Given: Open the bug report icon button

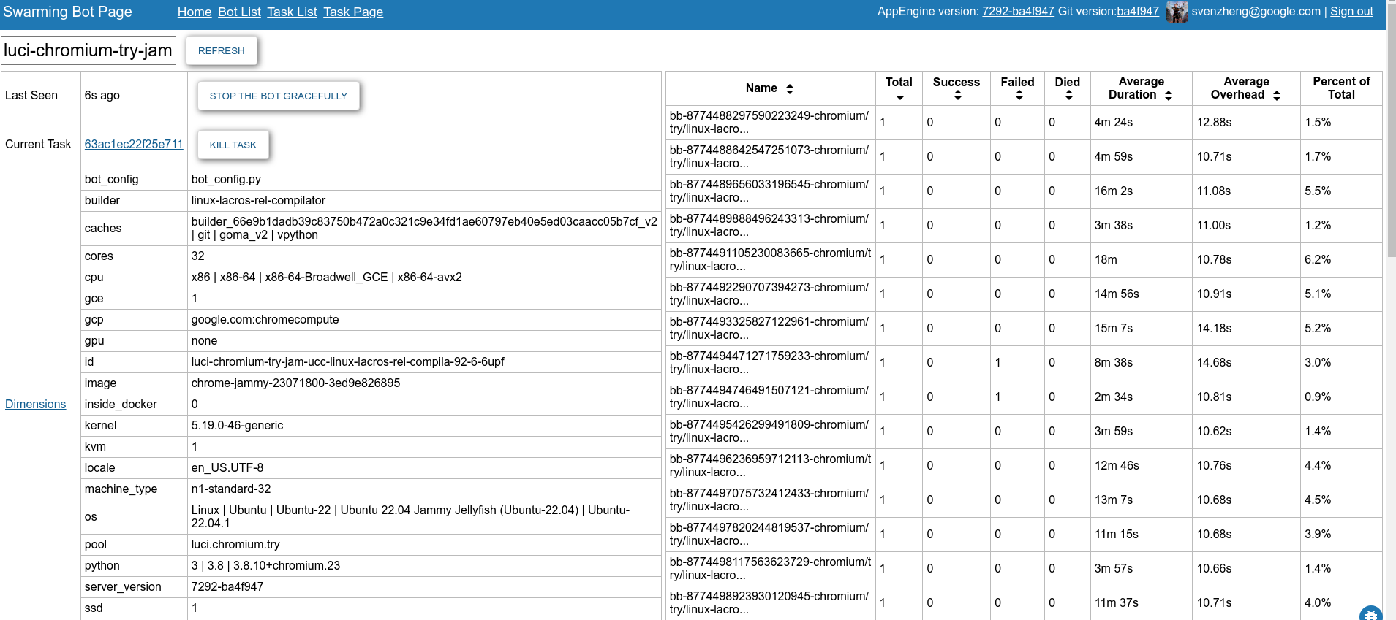Looking at the screenshot, I should tap(1370, 613).
